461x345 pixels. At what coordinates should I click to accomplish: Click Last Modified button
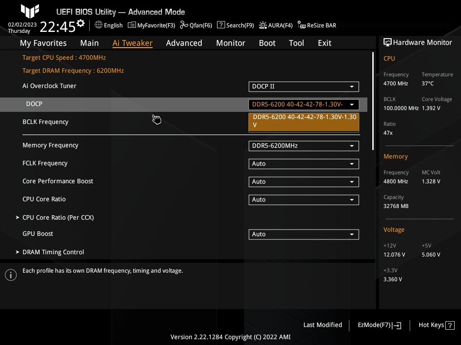322,325
